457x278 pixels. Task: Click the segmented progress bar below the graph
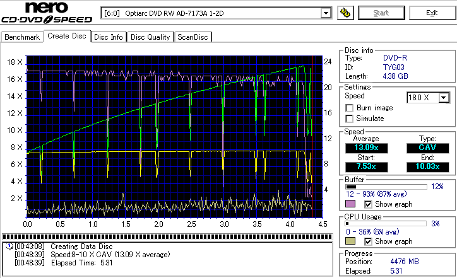pyautogui.click(x=167, y=237)
